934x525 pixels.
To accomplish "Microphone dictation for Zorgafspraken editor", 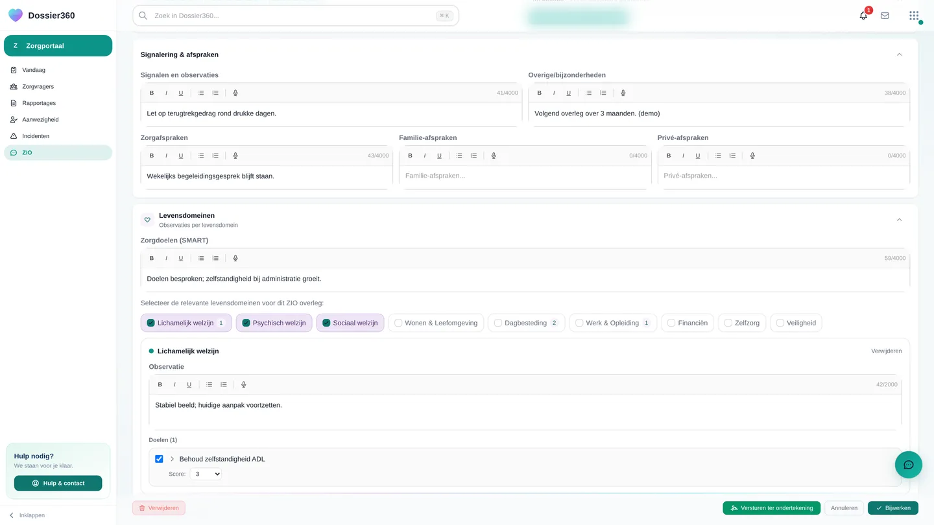I will (x=235, y=156).
